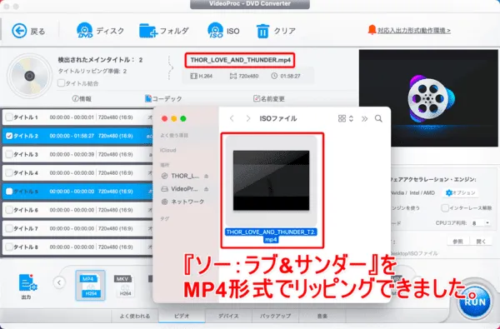
Task: Open コーデック codec settings
Action: tap(163, 99)
